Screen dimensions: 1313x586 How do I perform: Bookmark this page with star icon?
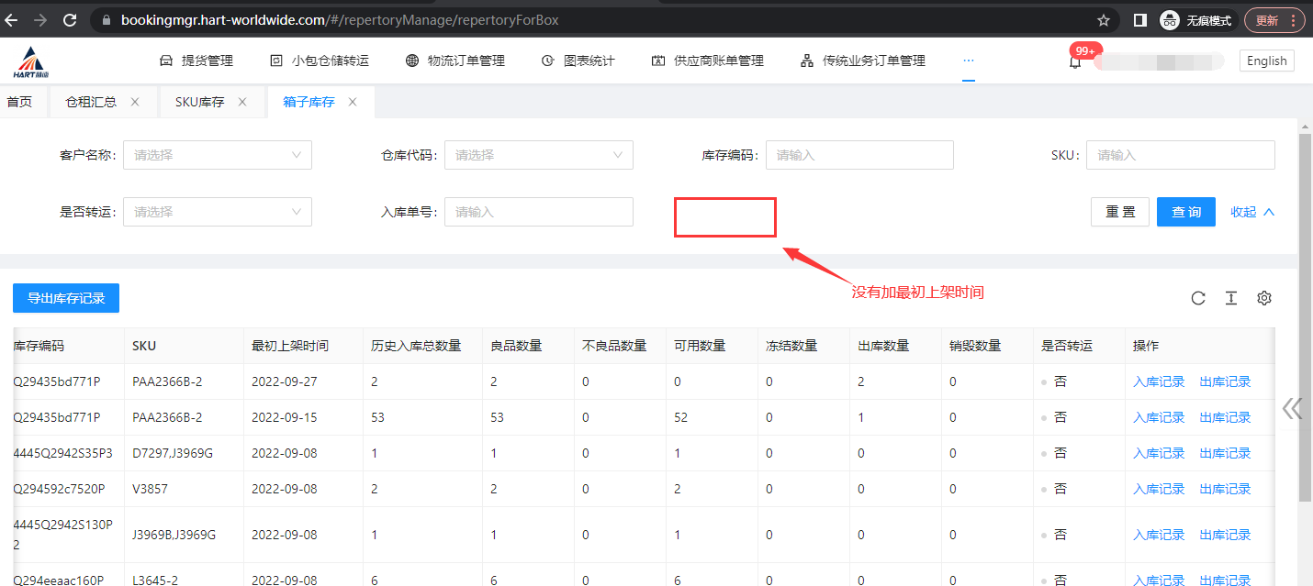click(1104, 19)
